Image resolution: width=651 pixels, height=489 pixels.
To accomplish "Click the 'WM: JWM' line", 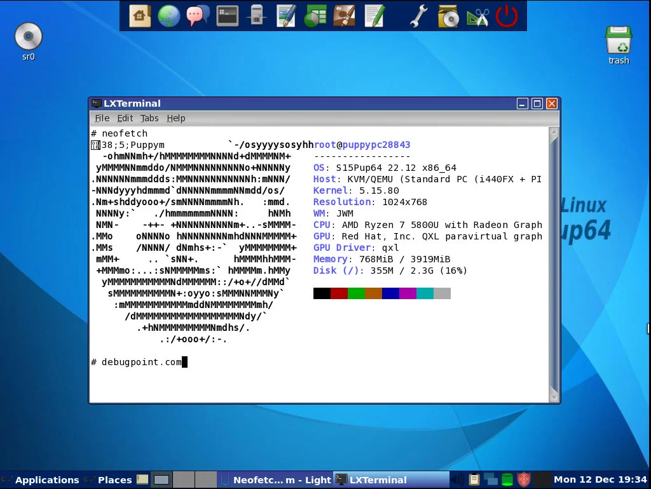I will click(x=333, y=213).
